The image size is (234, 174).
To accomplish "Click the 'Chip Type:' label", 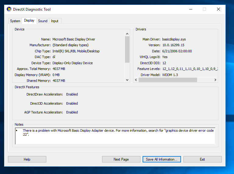I will pyautogui.click(x=43, y=51).
